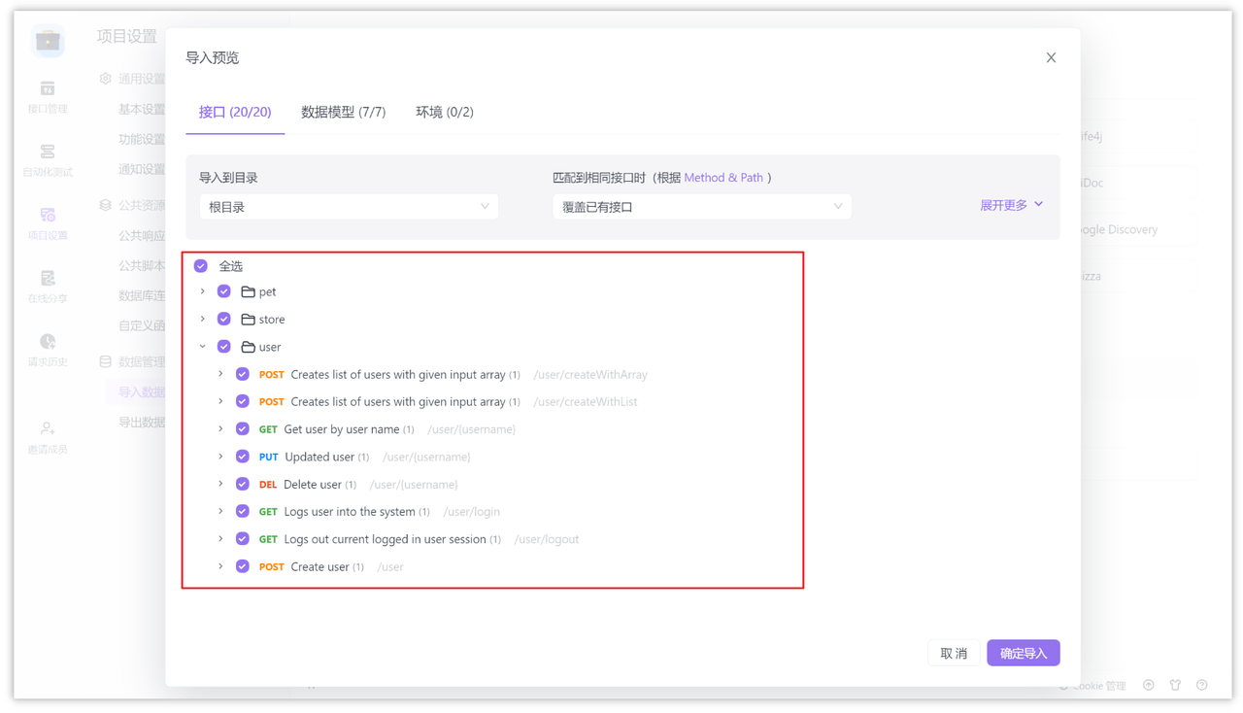The width and height of the screenshot is (1243, 713).
Task: Click the 在线分享 sidebar icon
Action: pyautogui.click(x=47, y=286)
